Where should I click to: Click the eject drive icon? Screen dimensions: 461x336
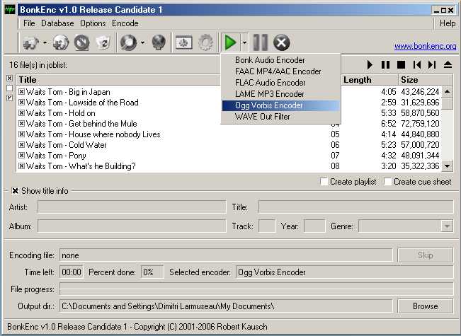[448, 64]
